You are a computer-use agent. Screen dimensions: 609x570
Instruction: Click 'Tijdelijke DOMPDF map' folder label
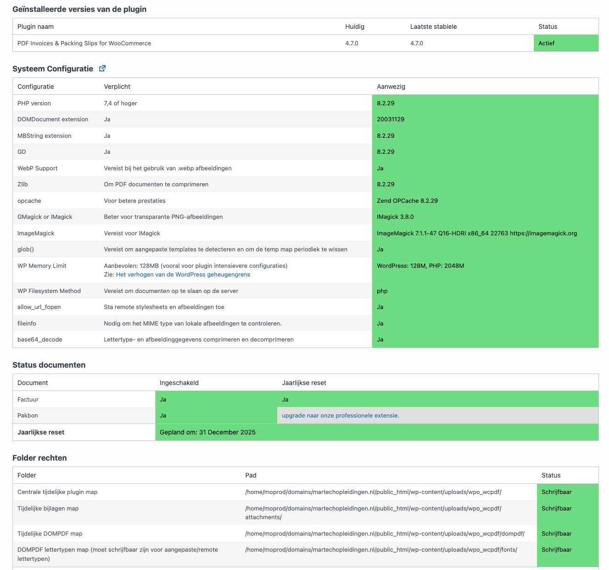point(50,534)
